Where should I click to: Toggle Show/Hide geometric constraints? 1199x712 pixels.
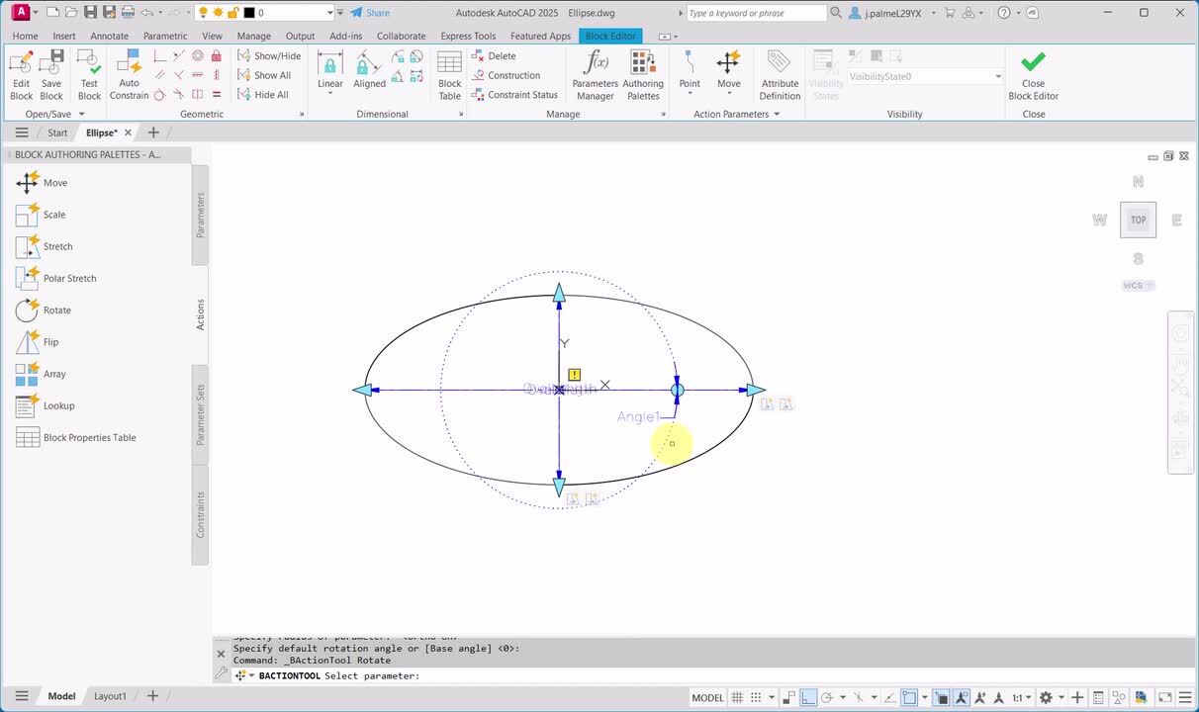point(269,56)
